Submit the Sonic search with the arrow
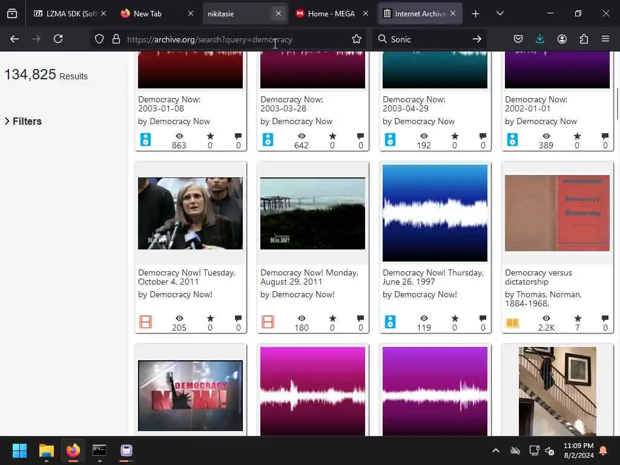The image size is (620, 465). 477,39
